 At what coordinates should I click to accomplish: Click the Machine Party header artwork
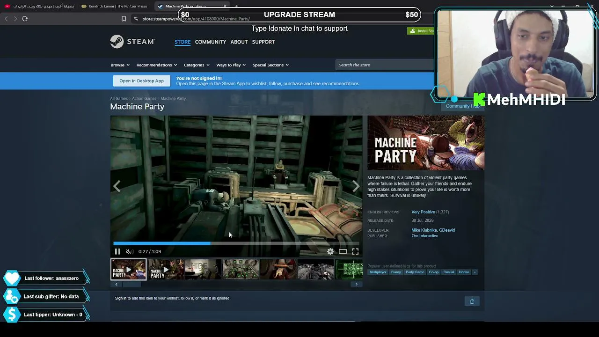pos(426,143)
